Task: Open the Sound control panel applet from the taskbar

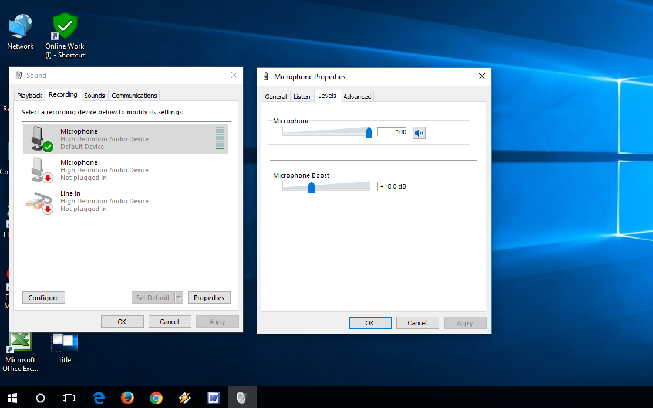Action: tap(242, 397)
